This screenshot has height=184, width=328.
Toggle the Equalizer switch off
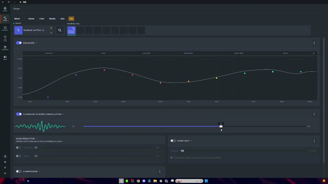click(x=19, y=43)
